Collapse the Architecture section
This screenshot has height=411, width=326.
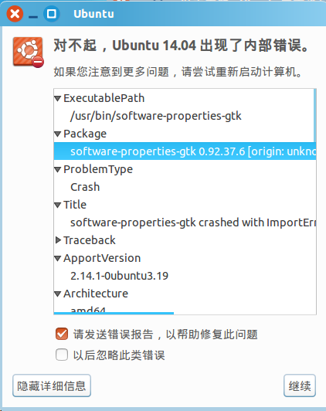(58, 294)
